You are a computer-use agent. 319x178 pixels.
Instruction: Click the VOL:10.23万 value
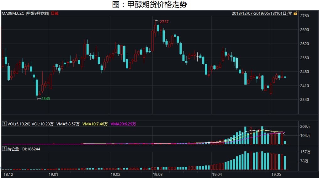43,124
